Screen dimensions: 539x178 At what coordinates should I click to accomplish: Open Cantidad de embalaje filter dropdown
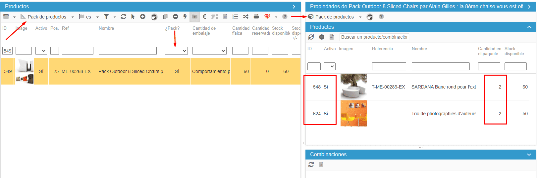[209, 51]
